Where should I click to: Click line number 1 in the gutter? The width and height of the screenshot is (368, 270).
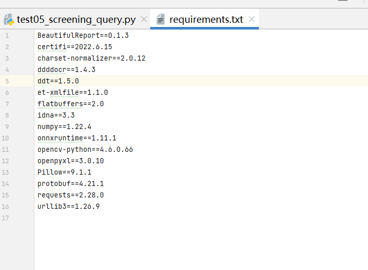pos(7,36)
